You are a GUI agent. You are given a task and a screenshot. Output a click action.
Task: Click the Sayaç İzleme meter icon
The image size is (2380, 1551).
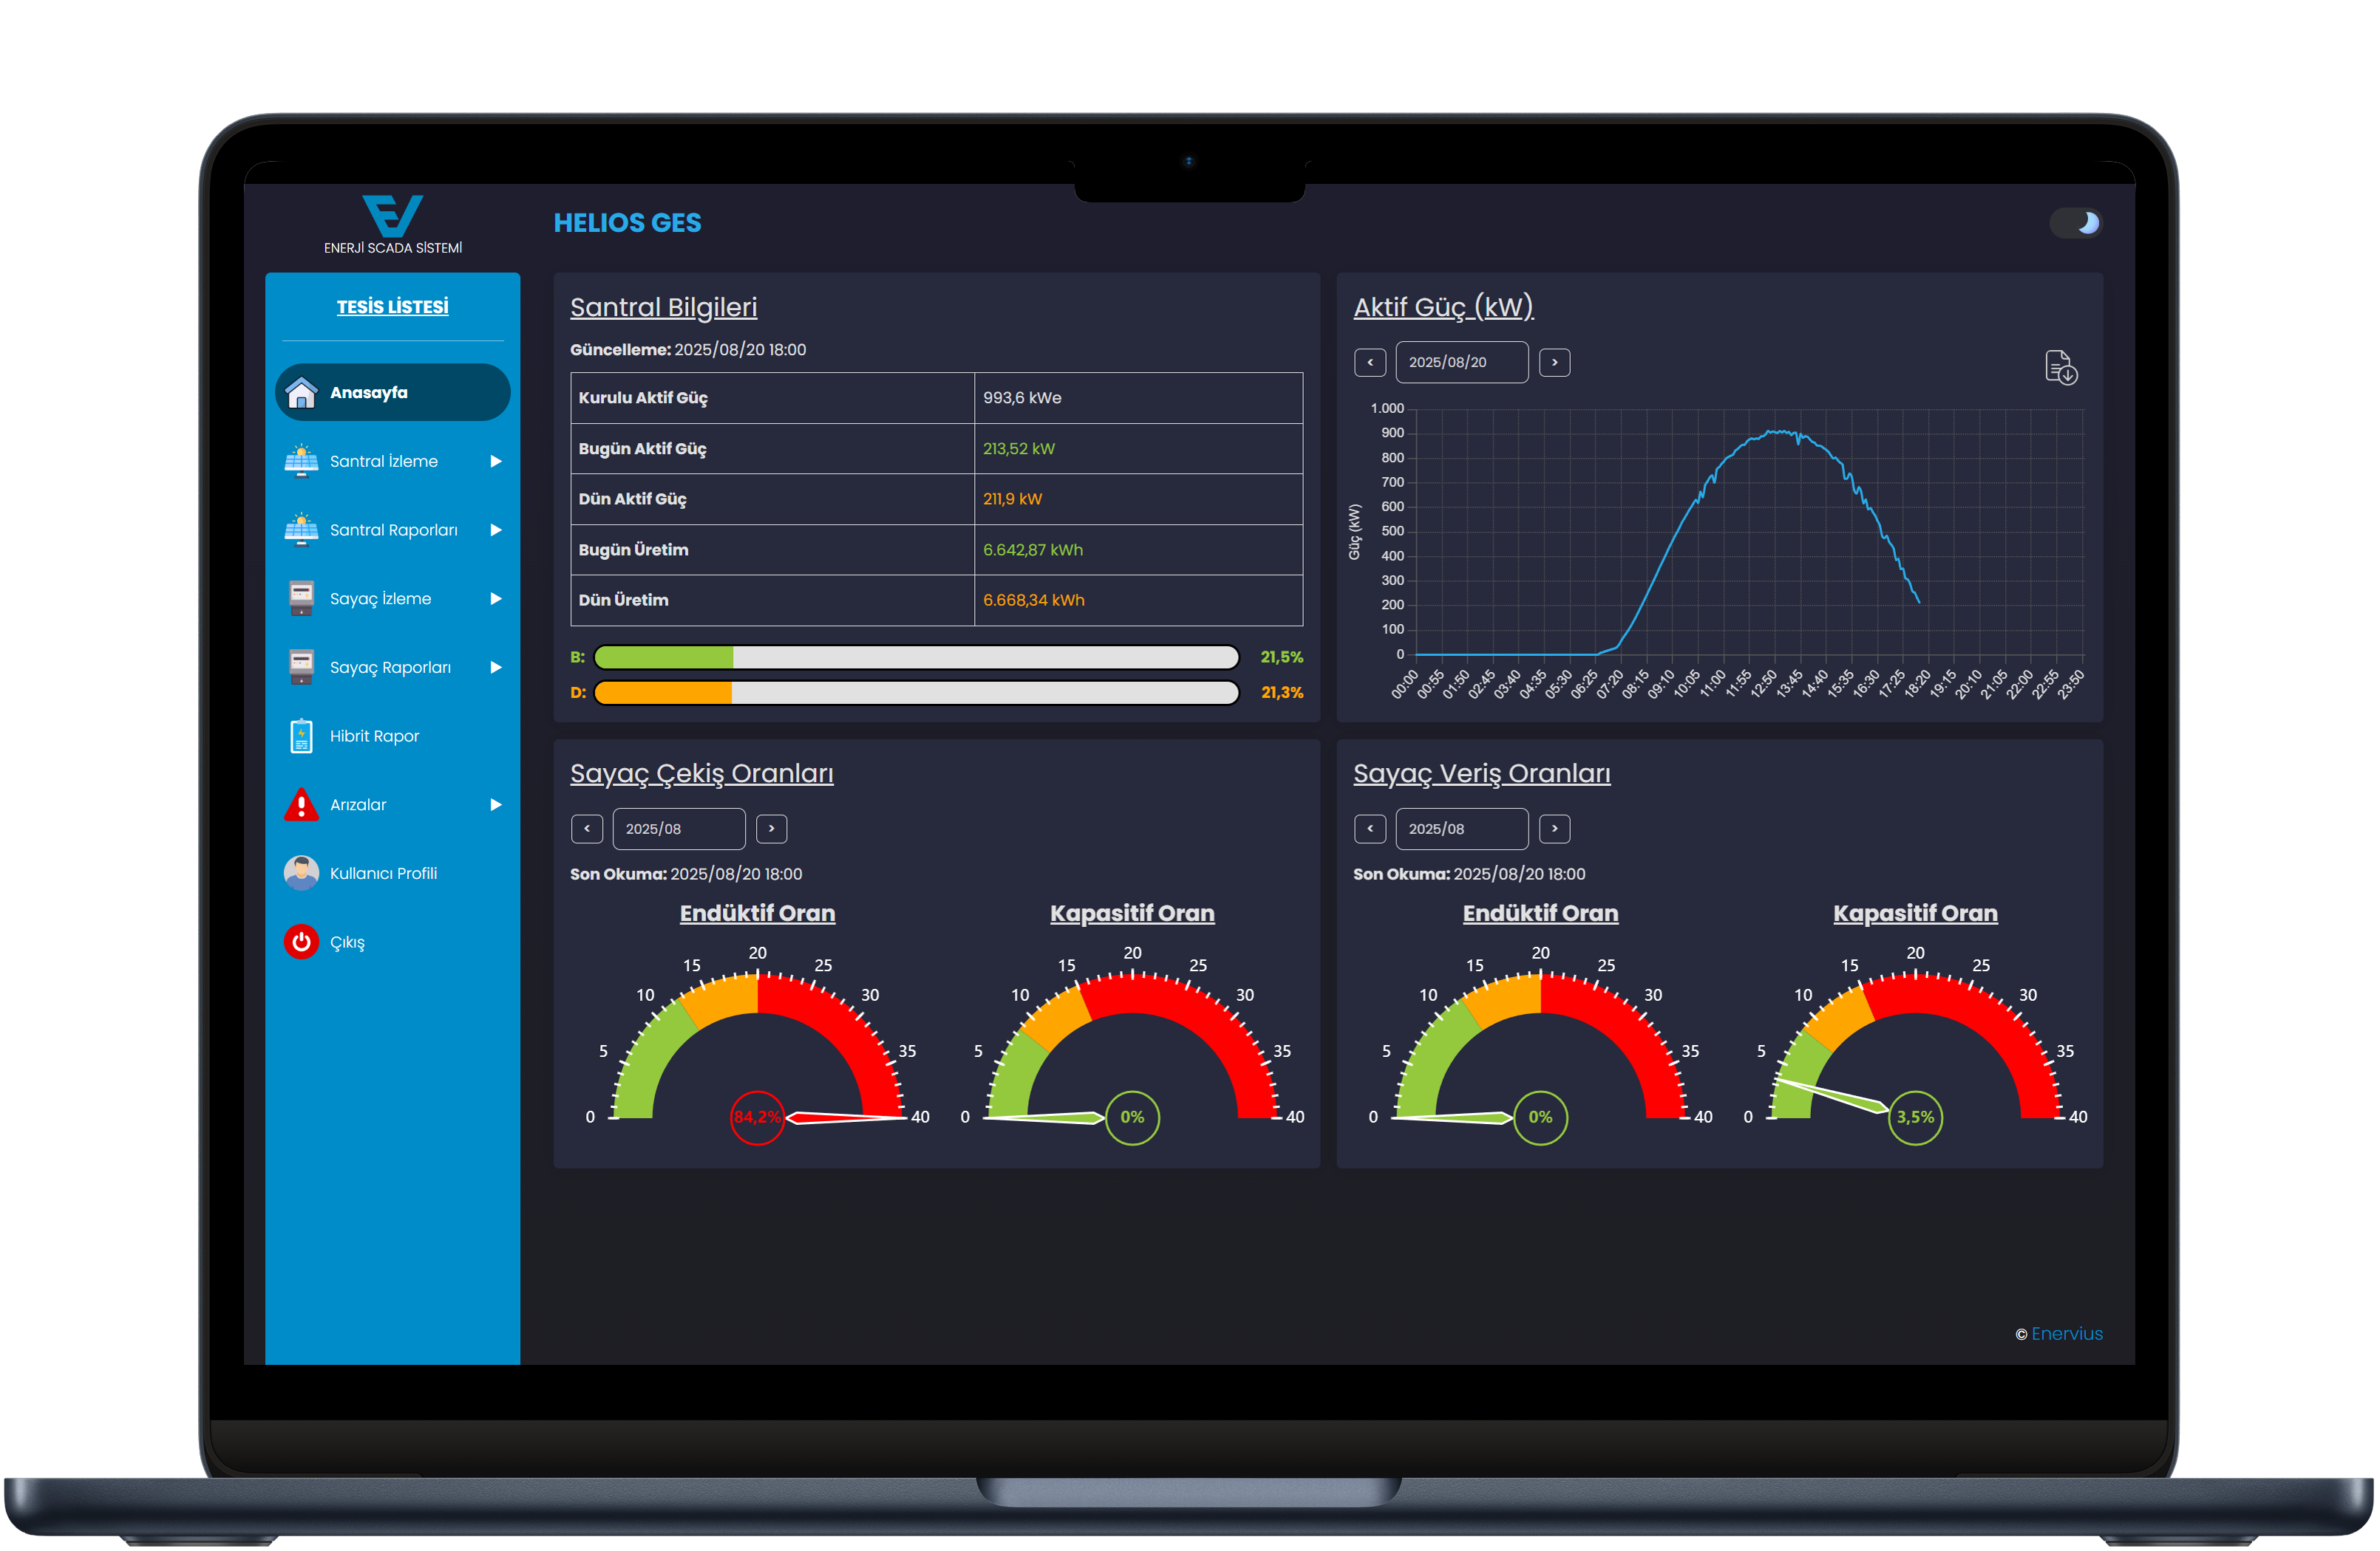[x=301, y=598]
